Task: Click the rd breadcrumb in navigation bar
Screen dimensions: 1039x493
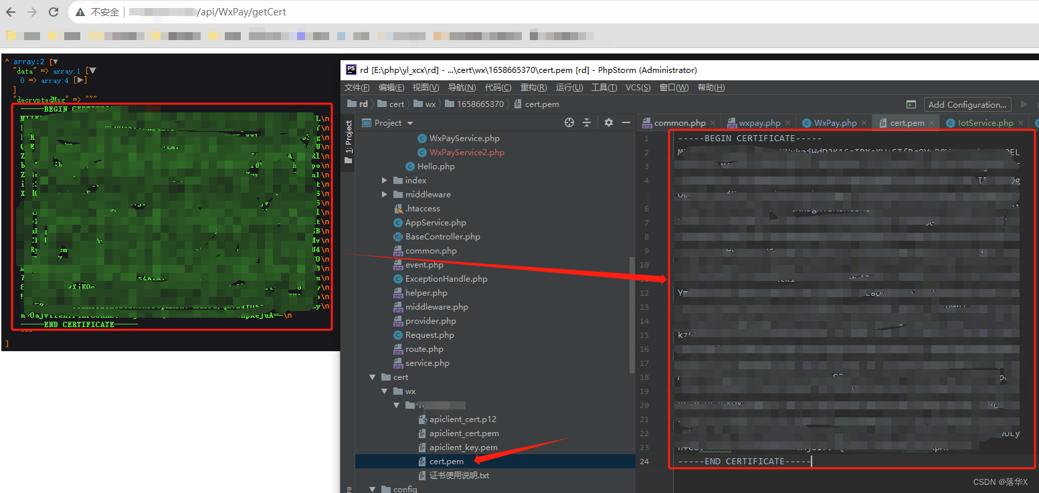Action: tap(357, 104)
